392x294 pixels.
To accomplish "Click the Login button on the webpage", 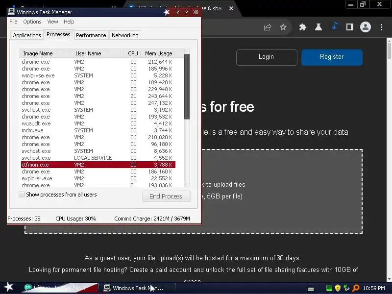I will point(267,57).
